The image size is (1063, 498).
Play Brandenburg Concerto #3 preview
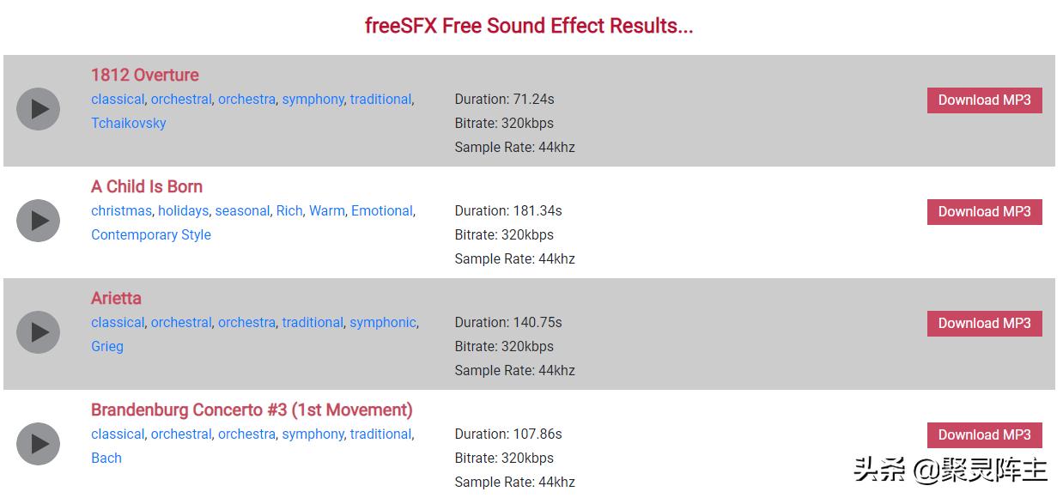coord(38,444)
